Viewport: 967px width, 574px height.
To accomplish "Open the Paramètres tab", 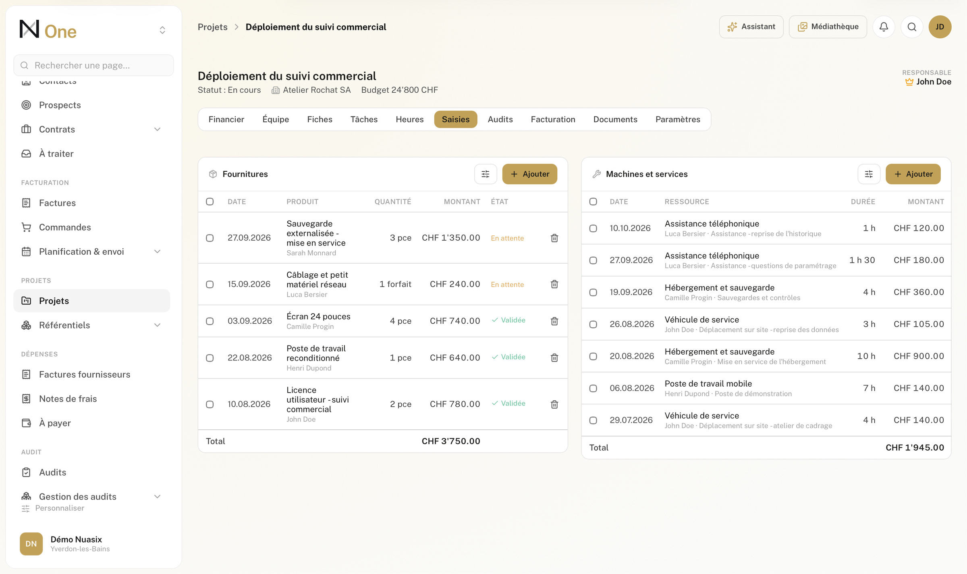I will [x=678, y=119].
